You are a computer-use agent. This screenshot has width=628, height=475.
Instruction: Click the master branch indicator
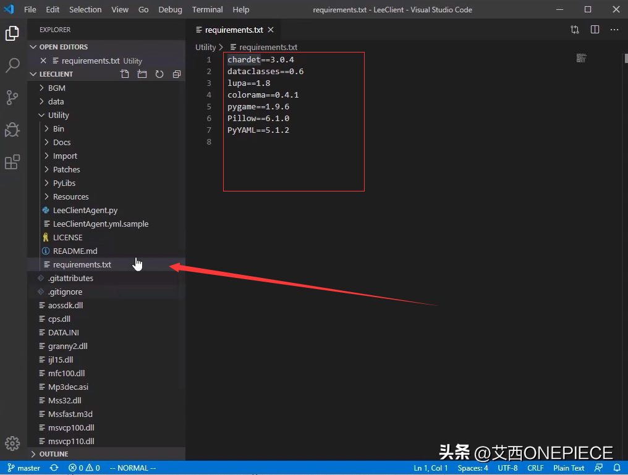(x=24, y=468)
